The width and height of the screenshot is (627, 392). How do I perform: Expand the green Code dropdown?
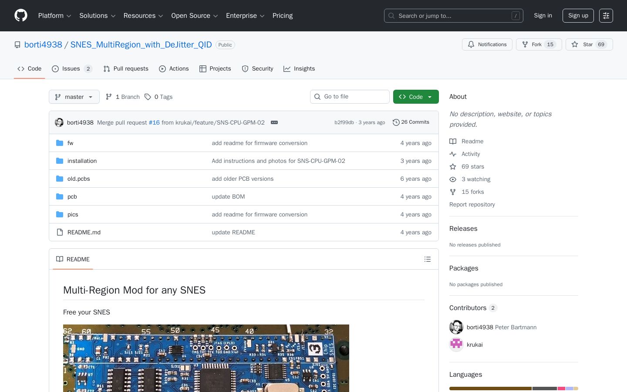(x=416, y=97)
